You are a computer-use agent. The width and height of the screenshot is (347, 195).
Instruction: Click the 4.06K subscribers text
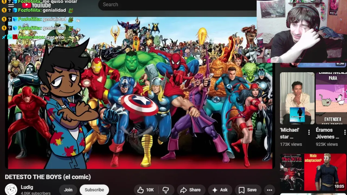click(36, 193)
